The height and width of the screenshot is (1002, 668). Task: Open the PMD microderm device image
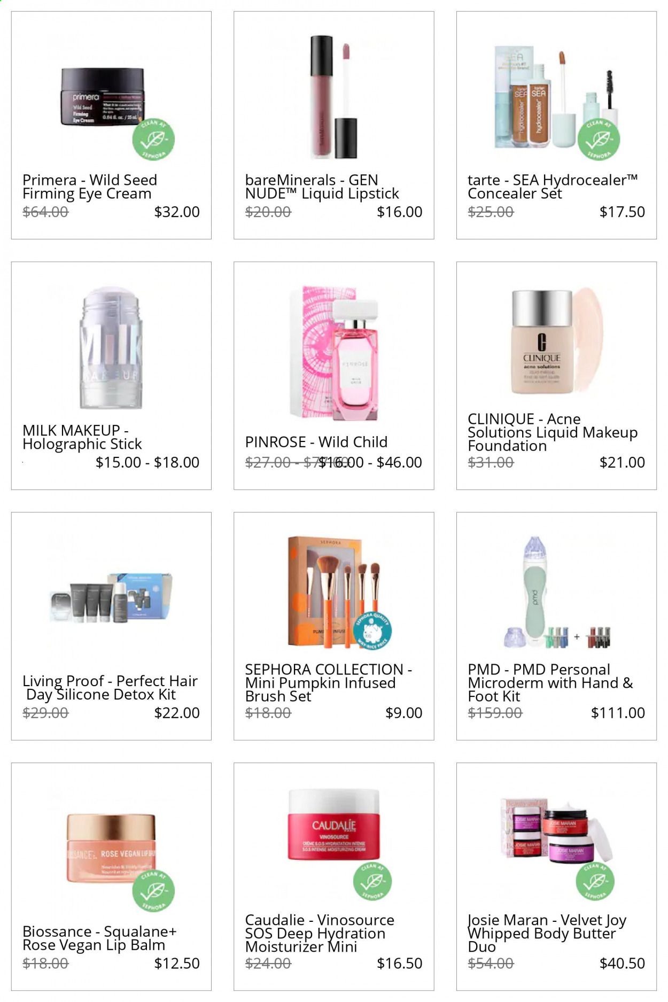point(557,593)
